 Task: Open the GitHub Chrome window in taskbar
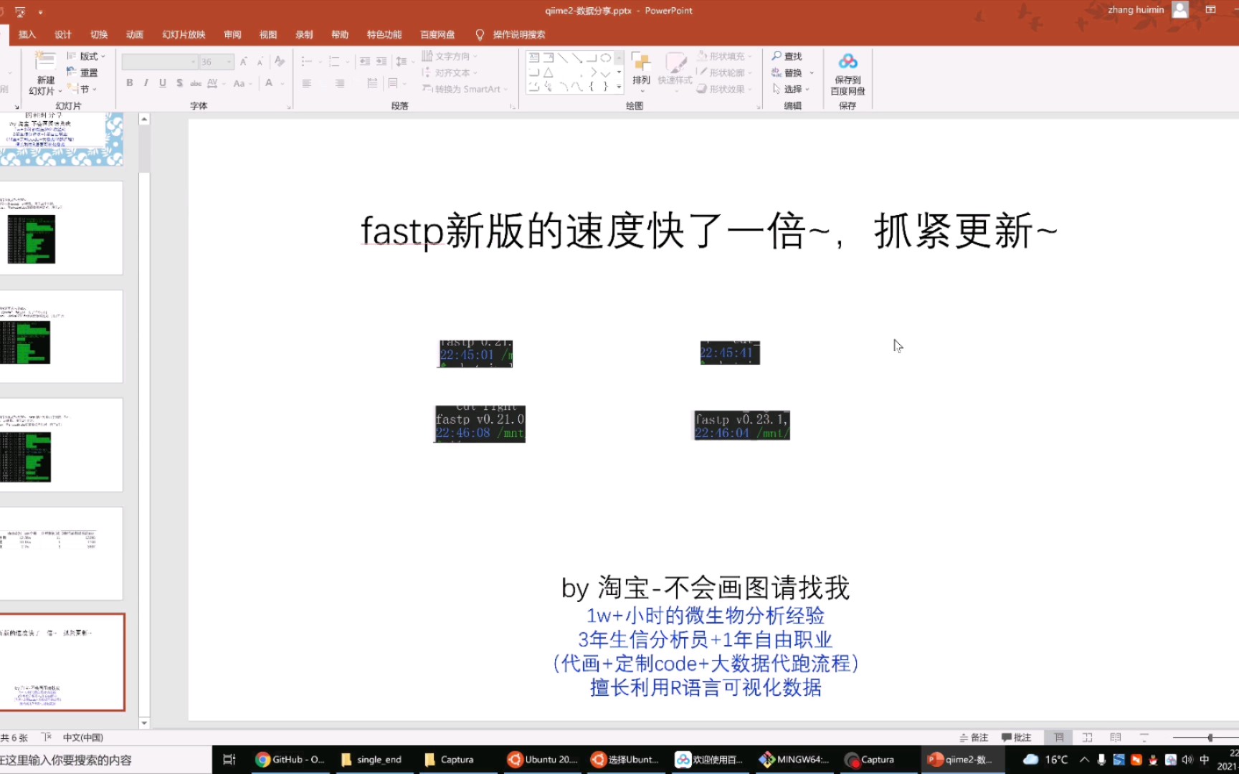[x=290, y=760]
